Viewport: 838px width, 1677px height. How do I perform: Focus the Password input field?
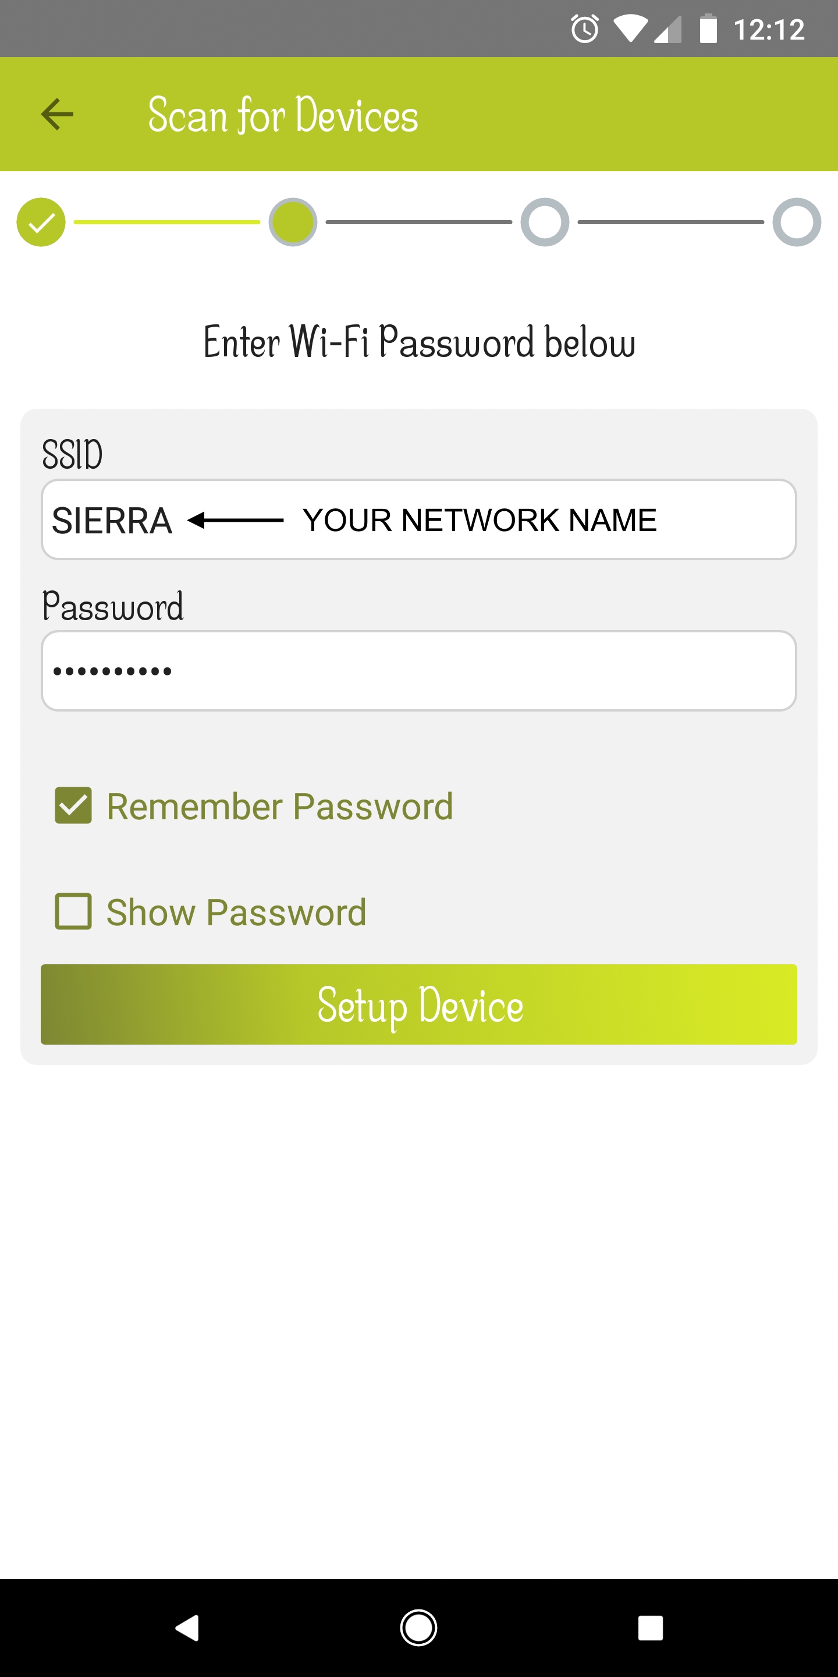[x=419, y=671]
